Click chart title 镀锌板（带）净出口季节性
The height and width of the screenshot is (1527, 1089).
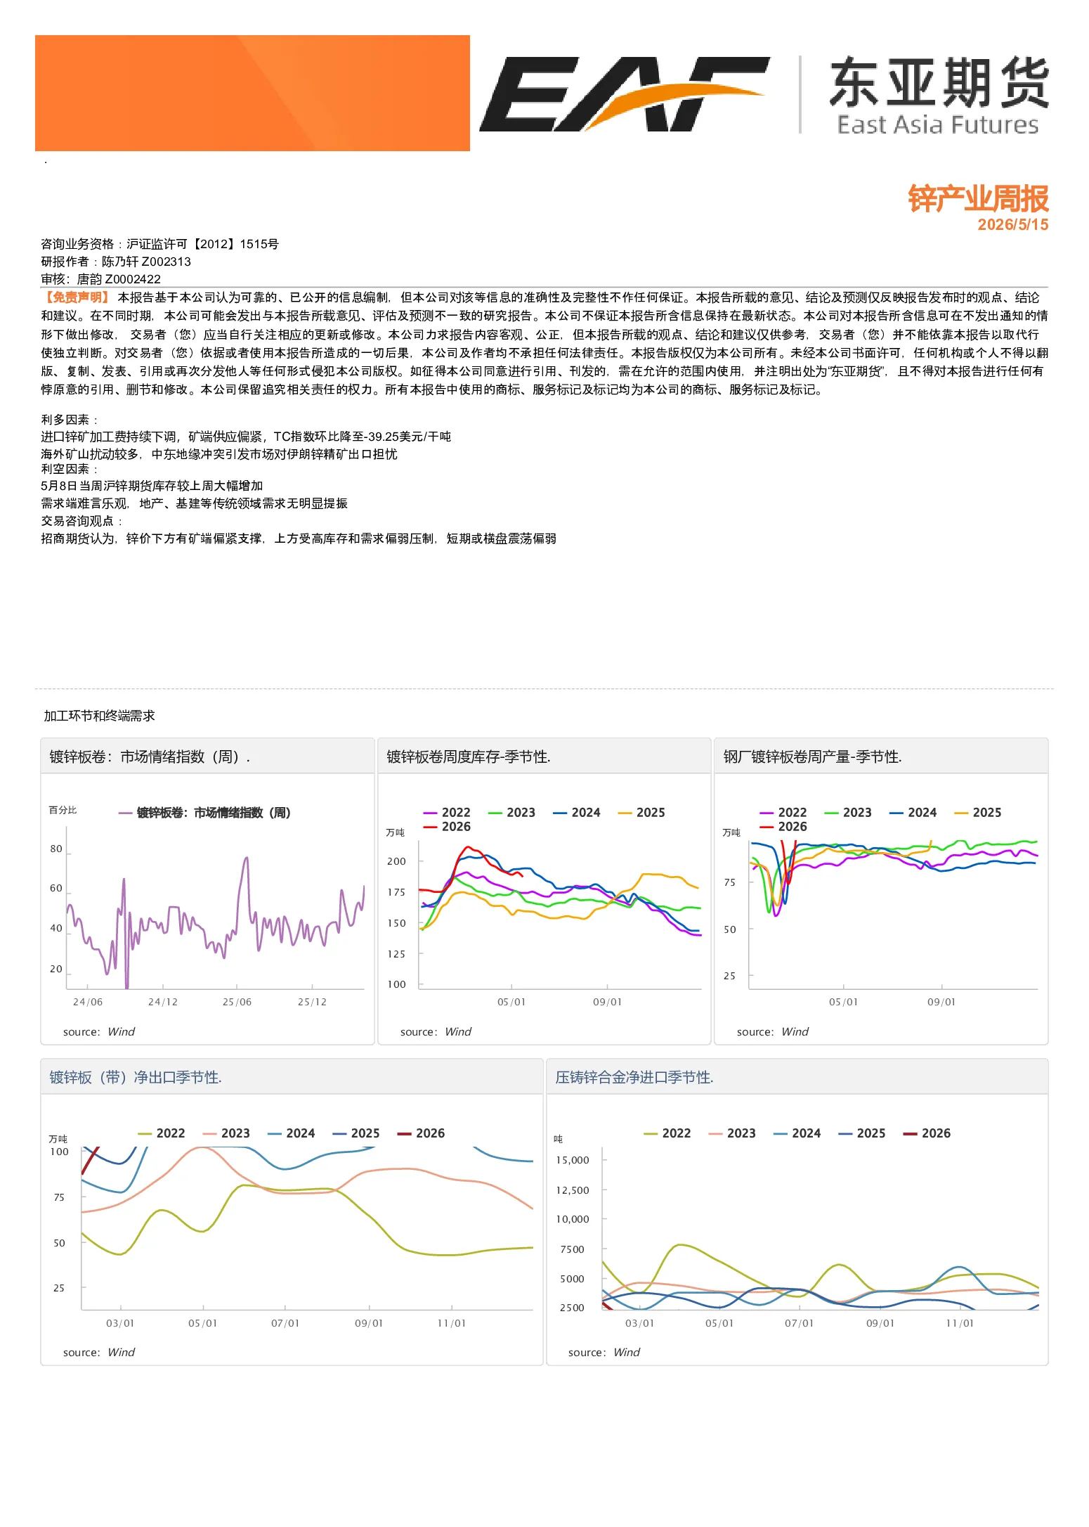[x=136, y=1077]
